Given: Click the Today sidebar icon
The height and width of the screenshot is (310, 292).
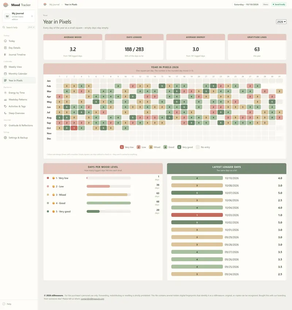Looking at the screenshot, I should 5,41.
